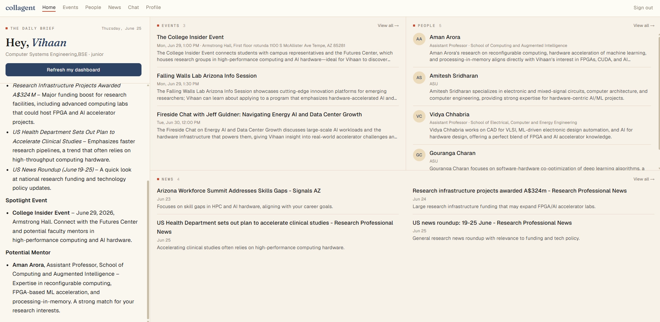Click bold 'Aman Arora' in daily brief
Screen dimensions: 660x322
click(28, 265)
